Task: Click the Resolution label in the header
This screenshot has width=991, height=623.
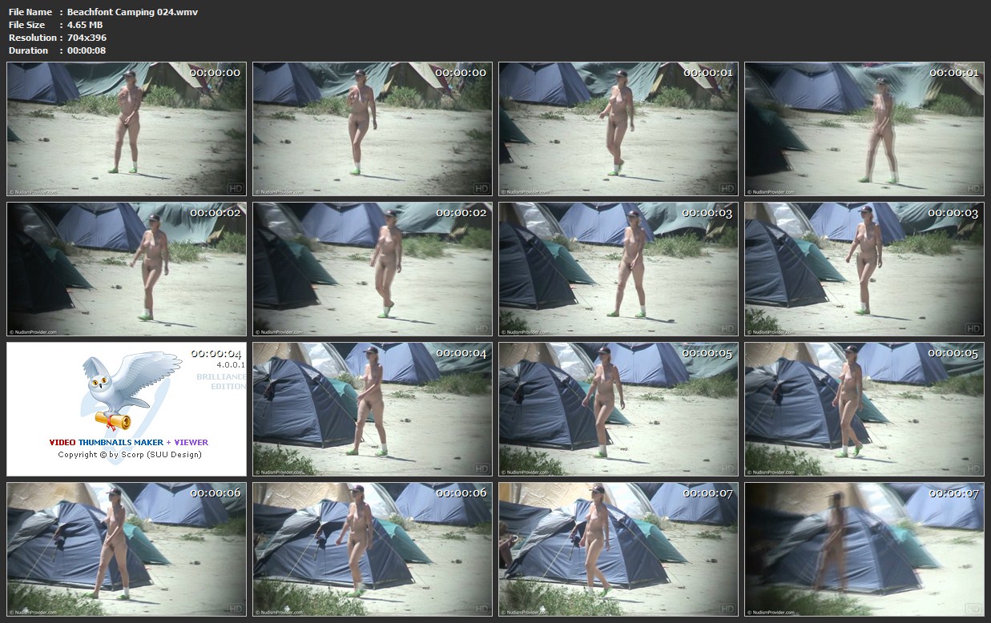Action: 33,38
